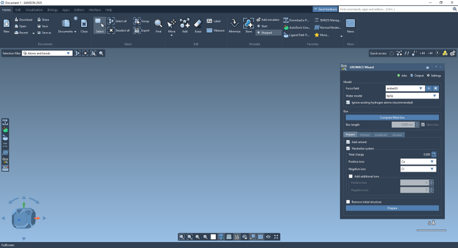This screenshot has height=248, width=458.
Task: Click the Compute fitted box button
Action: pyautogui.click(x=392, y=117)
